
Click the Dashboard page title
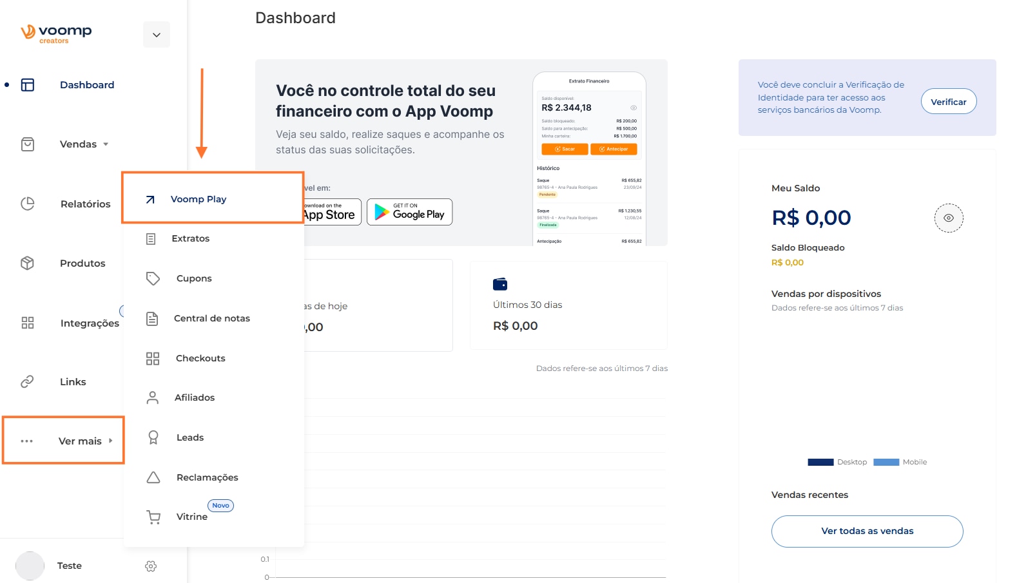(295, 18)
